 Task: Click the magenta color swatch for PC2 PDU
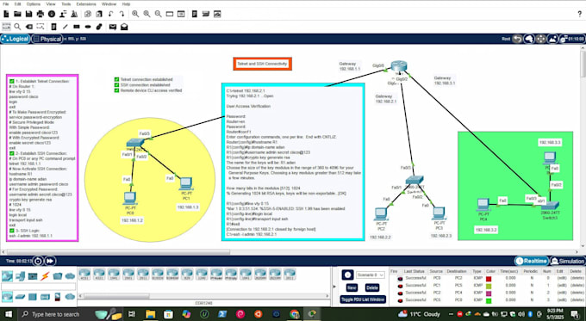489,293
